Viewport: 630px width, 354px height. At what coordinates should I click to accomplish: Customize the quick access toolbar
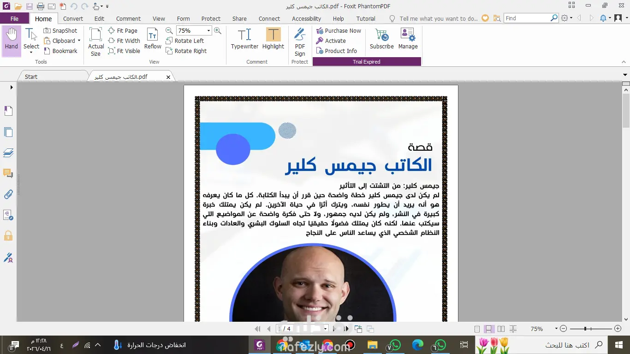pos(107,6)
